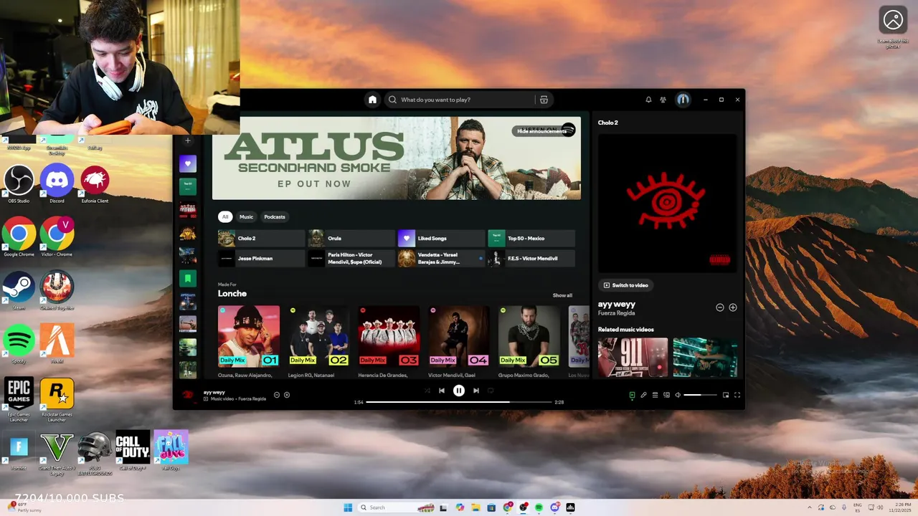Select the Podcasts filter chip
918x516 pixels.
[x=275, y=216]
